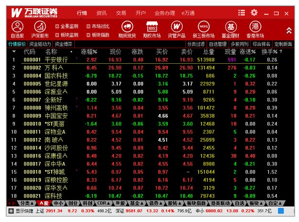Image resolution: width=299 pixels, height=222 pixels.
Task: Click the 定制版面 button
Action: [283, 44]
